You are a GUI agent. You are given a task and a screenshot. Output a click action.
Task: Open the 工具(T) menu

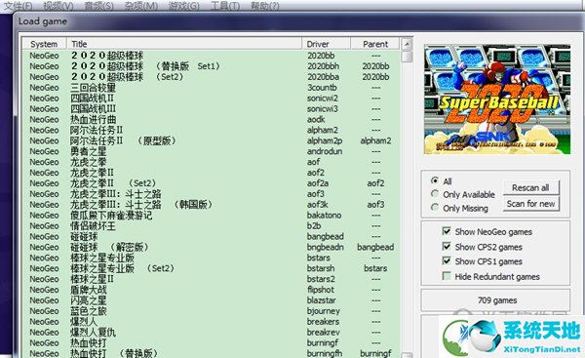tap(225, 6)
